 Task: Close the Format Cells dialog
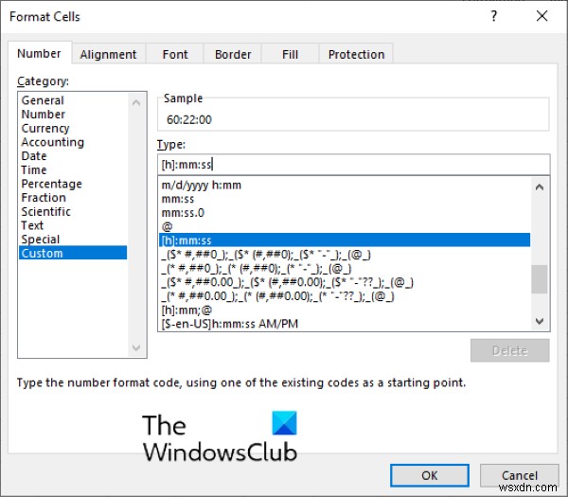(x=541, y=16)
